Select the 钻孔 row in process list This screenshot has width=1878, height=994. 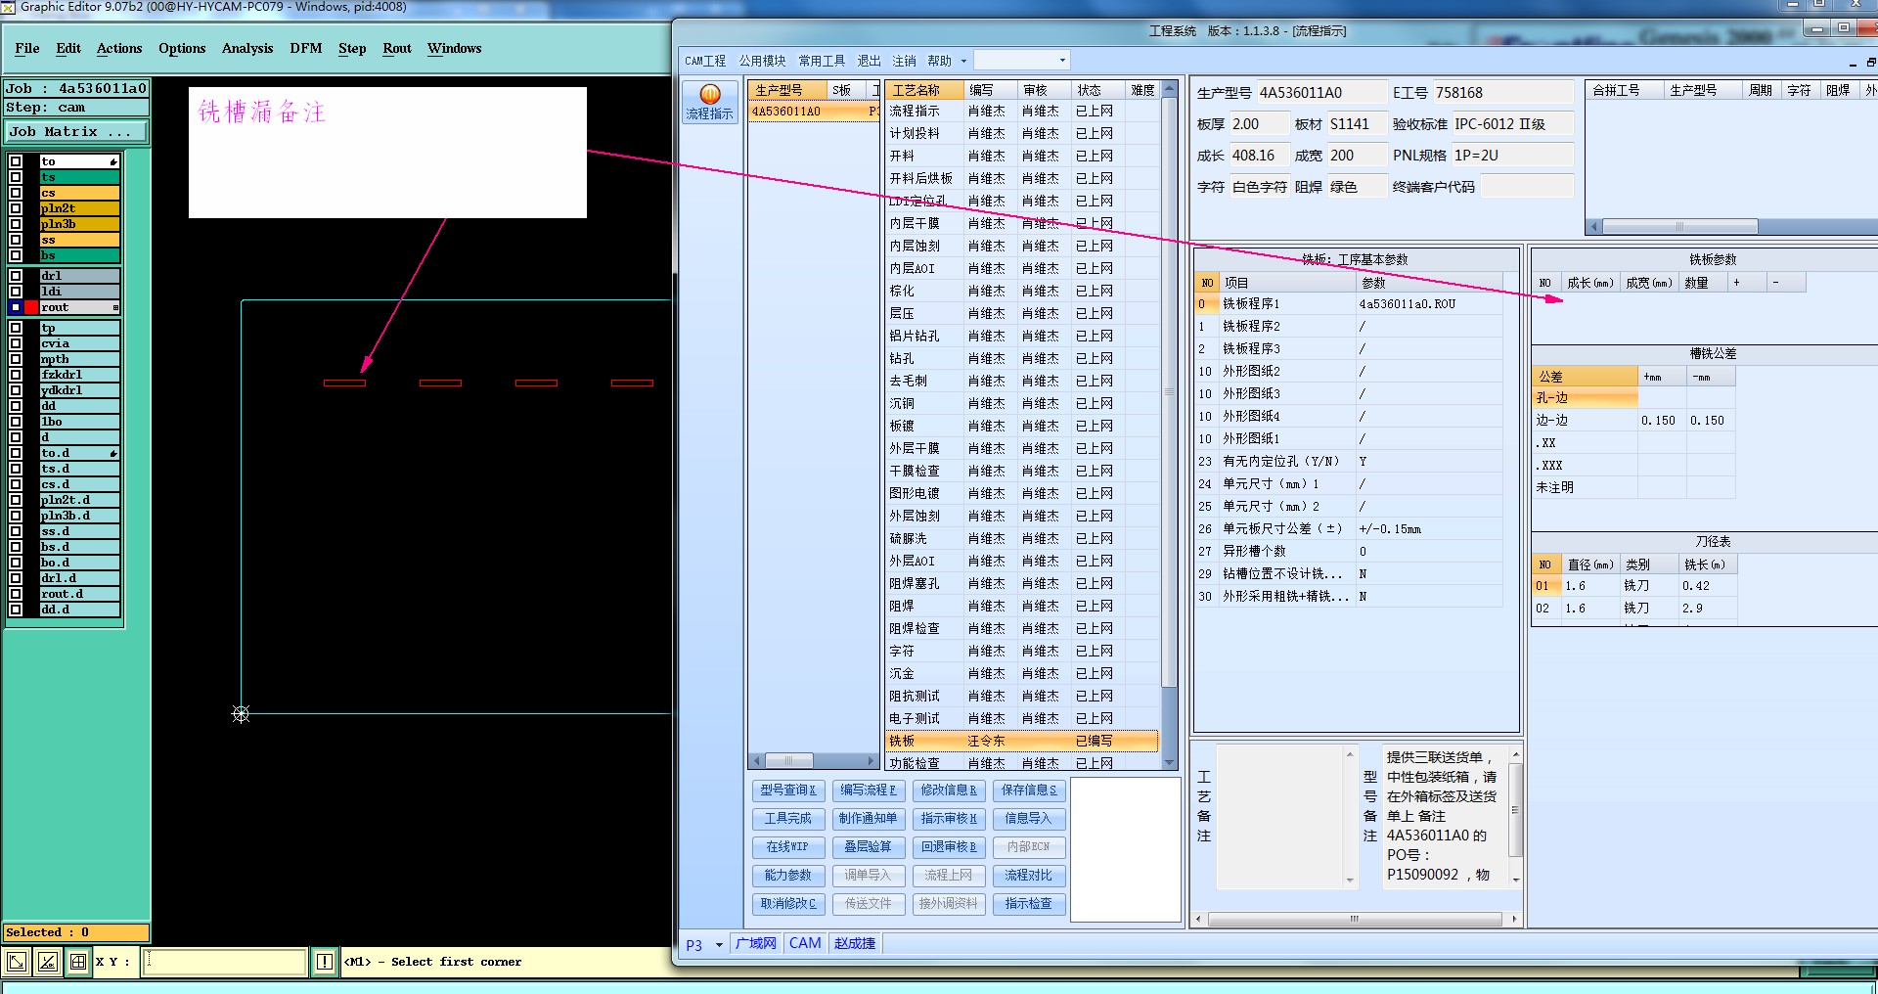pyautogui.click(x=1021, y=359)
